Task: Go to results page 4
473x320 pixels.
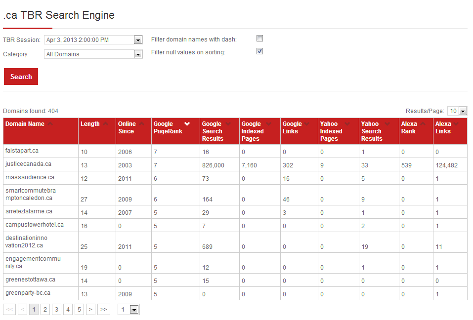Action: pos(68,310)
